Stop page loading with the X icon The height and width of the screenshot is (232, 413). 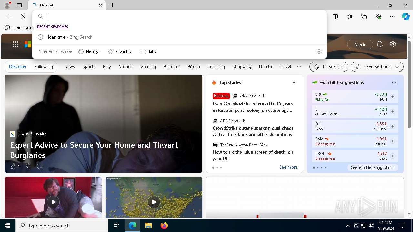point(23,16)
